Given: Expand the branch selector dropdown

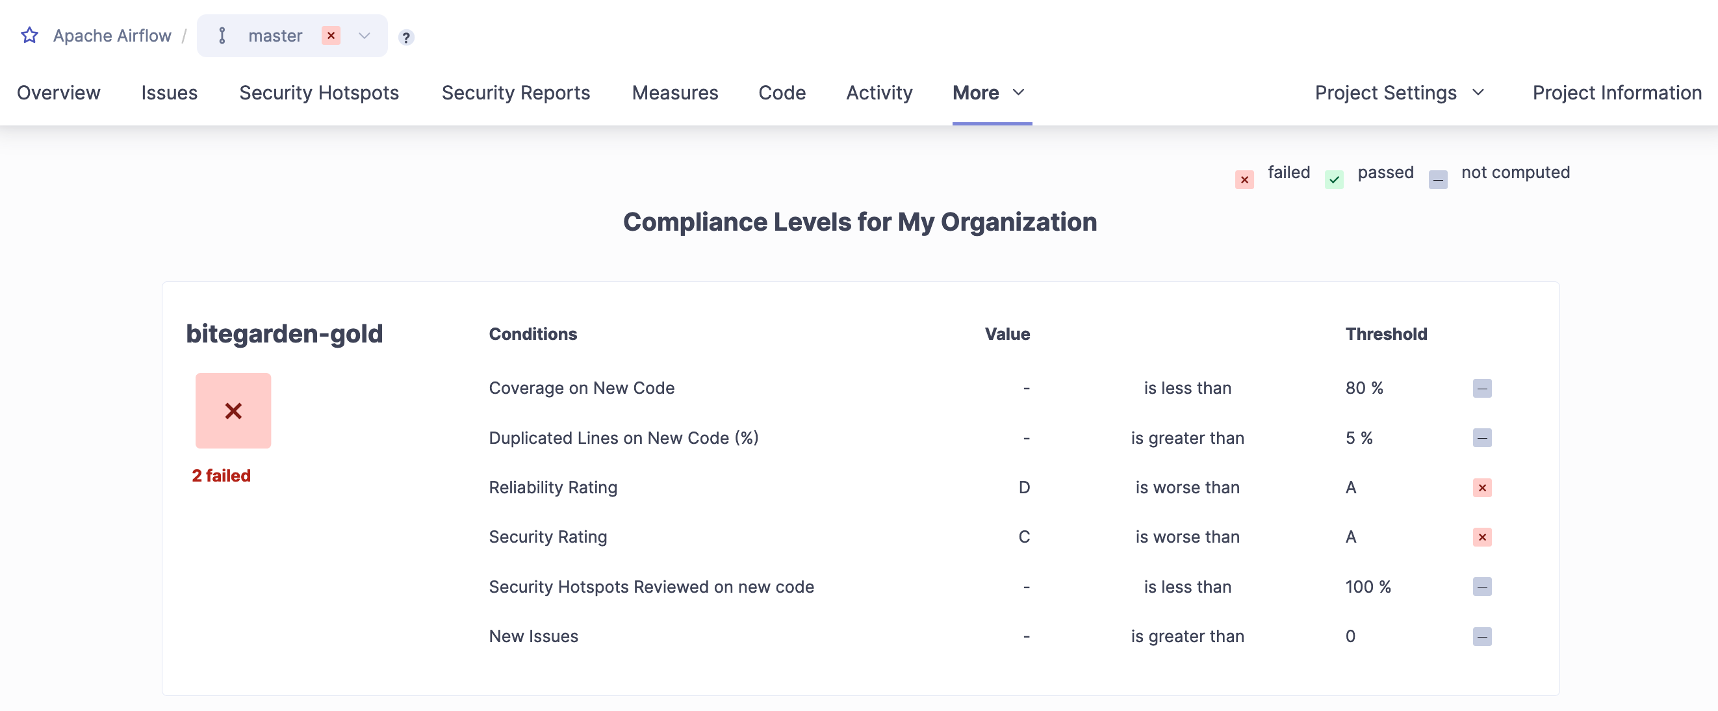Looking at the screenshot, I should click(363, 36).
